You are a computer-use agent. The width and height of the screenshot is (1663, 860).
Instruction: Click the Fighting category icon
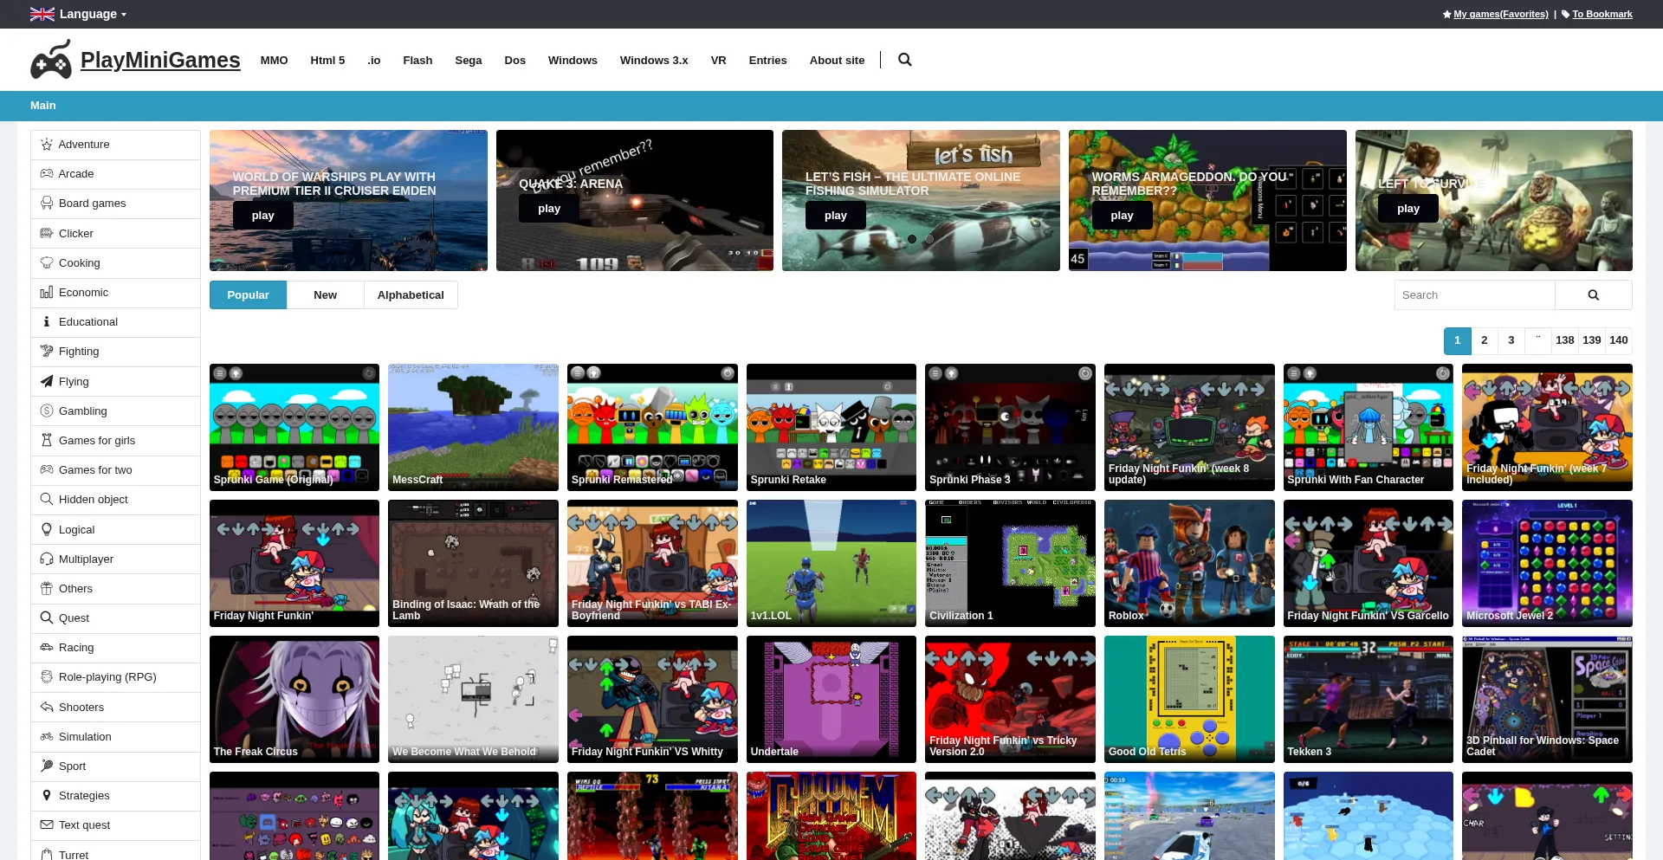pos(47,352)
